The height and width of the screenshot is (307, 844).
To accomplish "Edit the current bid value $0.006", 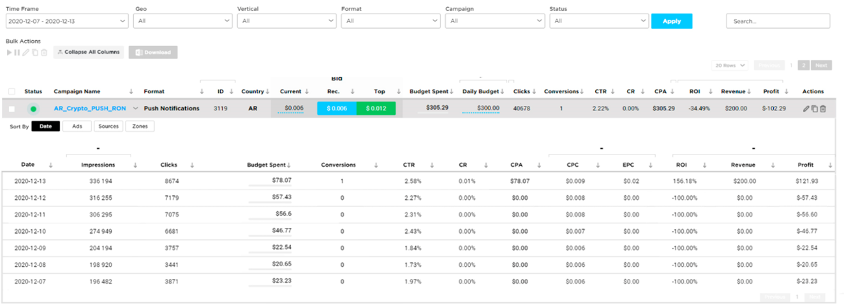I will tap(294, 108).
